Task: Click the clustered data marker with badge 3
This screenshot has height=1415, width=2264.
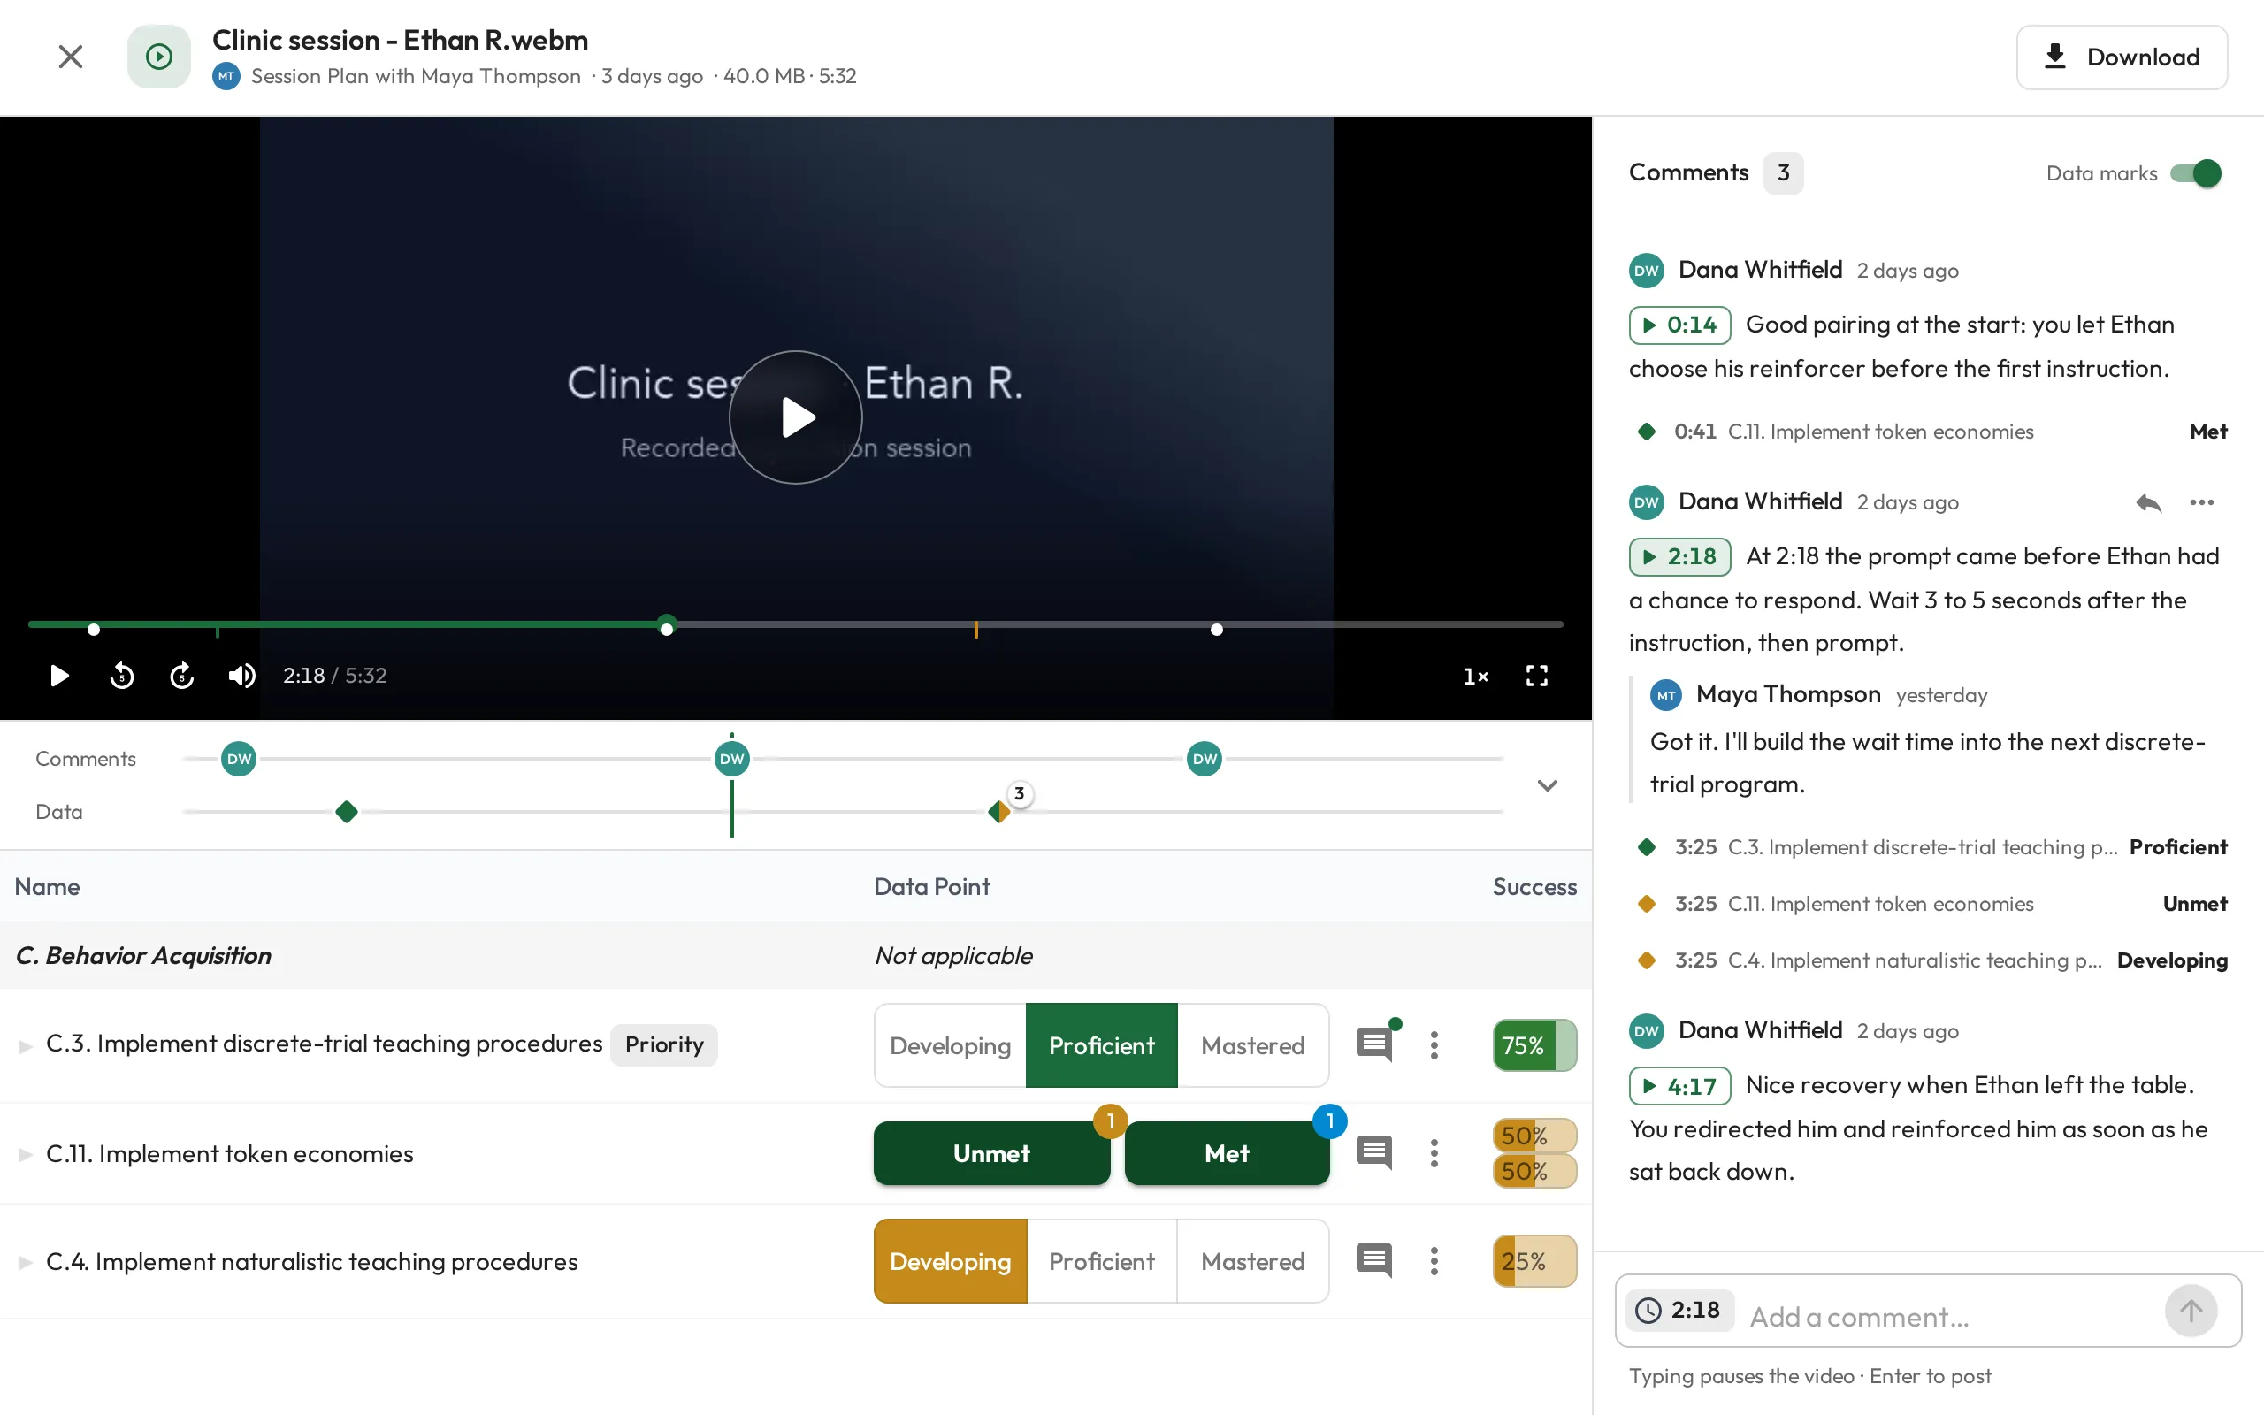Action: click(x=1001, y=810)
